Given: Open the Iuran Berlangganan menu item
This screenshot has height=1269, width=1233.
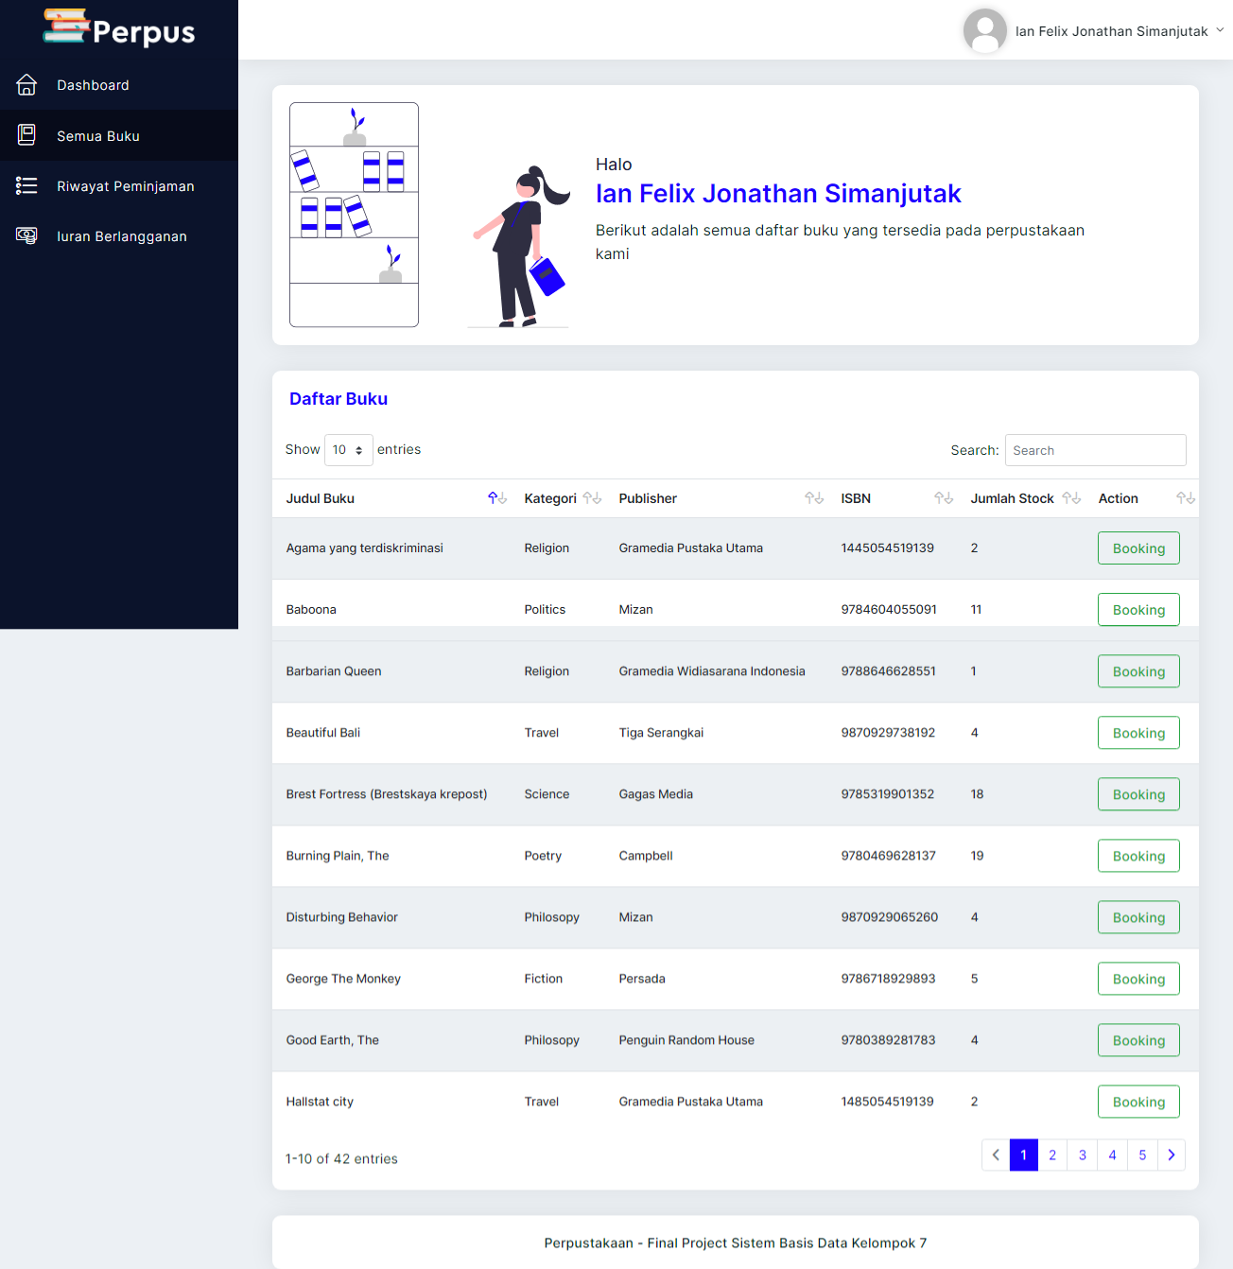Looking at the screenshot, I should pos(122,235).
